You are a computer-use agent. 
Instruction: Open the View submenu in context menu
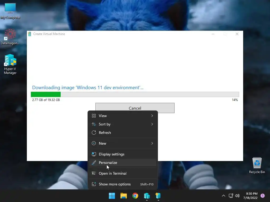123,116
